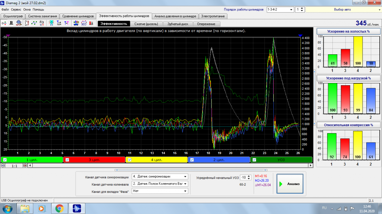Click the blue marker arrow icon
Viewport: 382px width, 214px height.
pos(59,23)
